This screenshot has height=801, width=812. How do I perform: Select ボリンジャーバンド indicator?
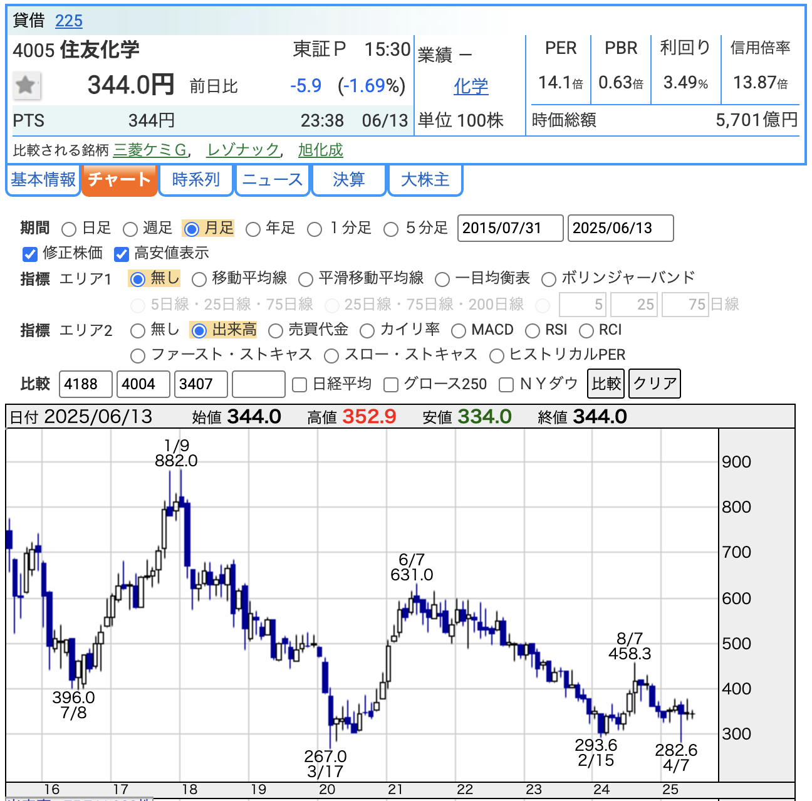coord(549,279)
